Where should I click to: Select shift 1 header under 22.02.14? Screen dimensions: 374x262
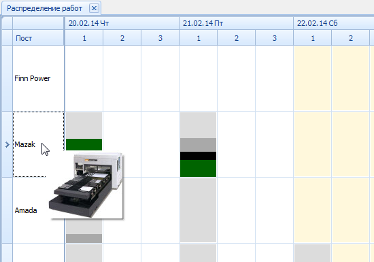[313, 38]
